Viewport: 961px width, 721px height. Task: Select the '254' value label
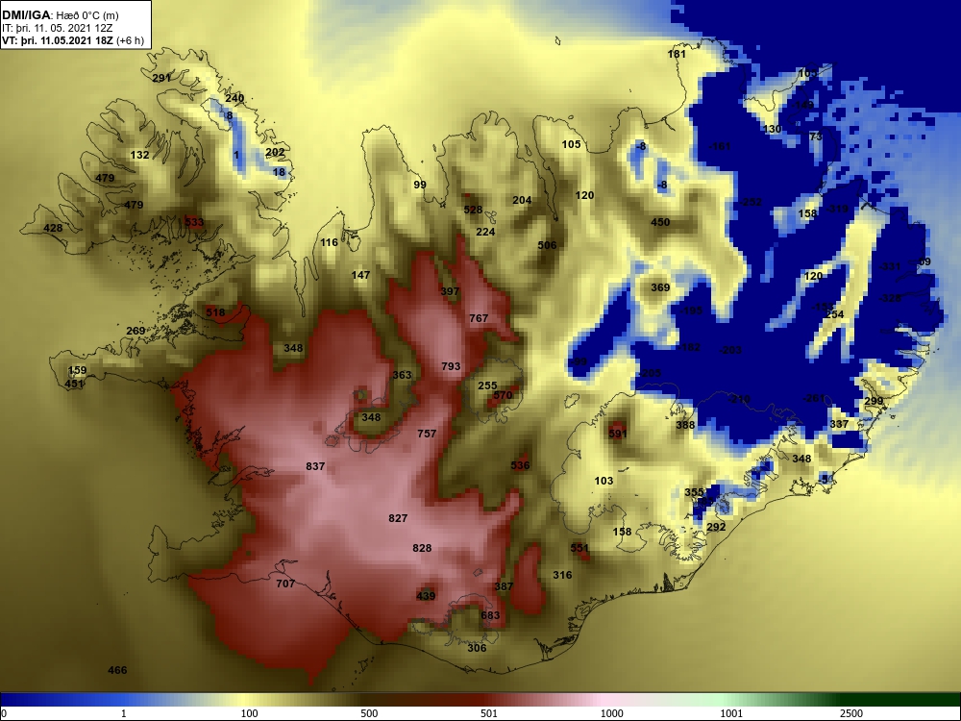point(834,315)
